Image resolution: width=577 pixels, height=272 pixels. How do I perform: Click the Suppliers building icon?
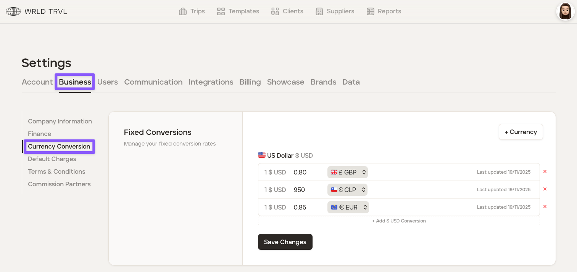tap(319, 11)
